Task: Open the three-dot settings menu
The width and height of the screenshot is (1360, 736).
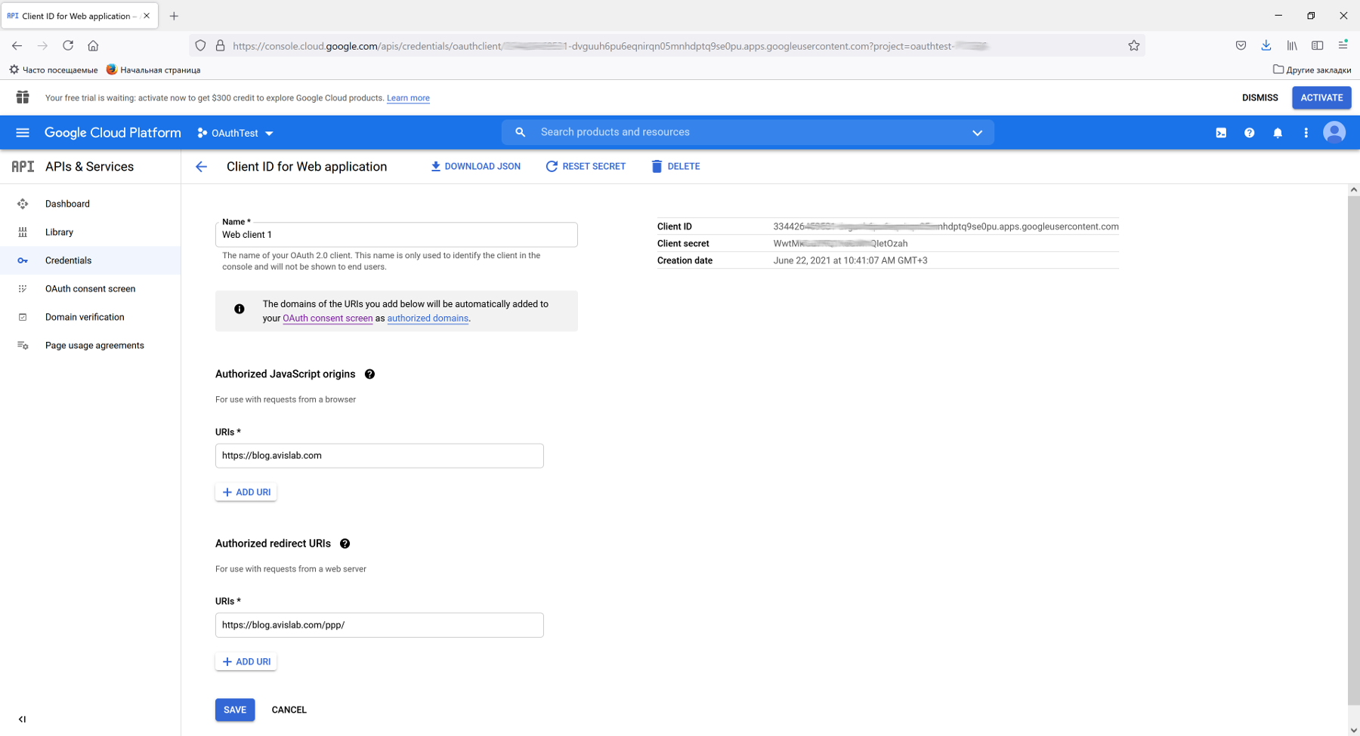Action: (x=1306, y=133)
